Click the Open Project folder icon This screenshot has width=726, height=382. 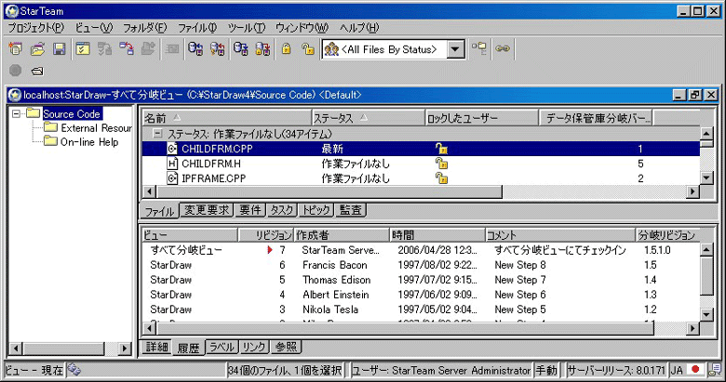[x=37, y=48]
